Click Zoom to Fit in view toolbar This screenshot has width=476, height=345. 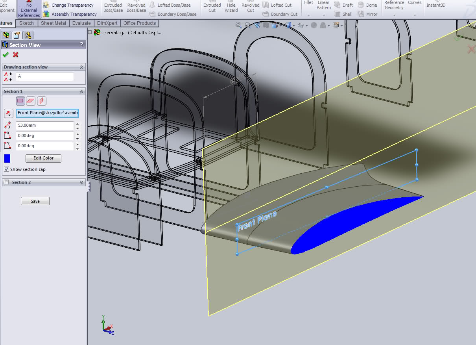click(238, 25)
